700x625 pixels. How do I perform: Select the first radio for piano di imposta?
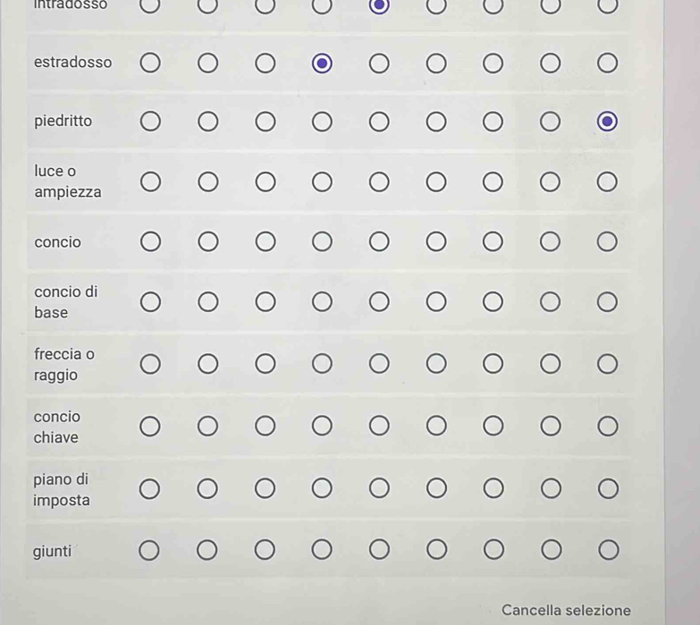pyautogui.click(x=149, y=489)
